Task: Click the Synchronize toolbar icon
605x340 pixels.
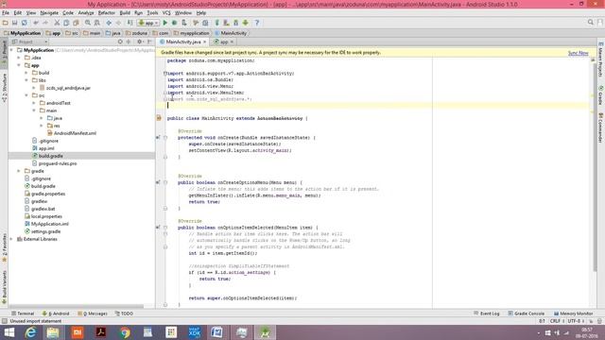Action: [x=25, y=23]
